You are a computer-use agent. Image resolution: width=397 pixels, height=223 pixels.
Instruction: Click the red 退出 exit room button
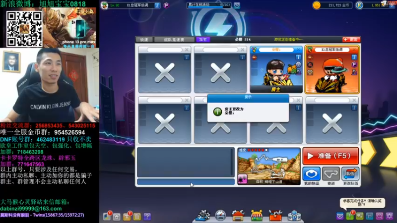[351, 40]
